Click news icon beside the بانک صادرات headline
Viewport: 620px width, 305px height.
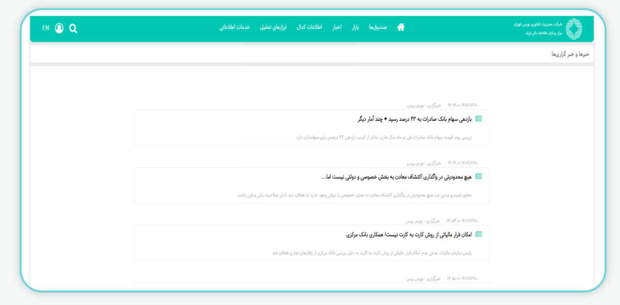[479, 119]
